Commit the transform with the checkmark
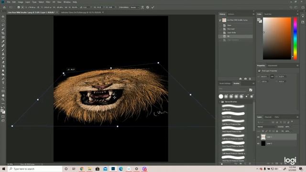The width and height of the screenshot is (306, 172). pos(153,7)
